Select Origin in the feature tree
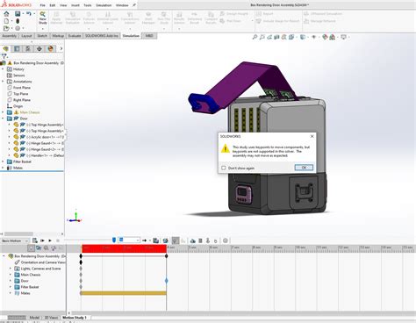This screenshot has height=323, width=416. coord(18,106)
